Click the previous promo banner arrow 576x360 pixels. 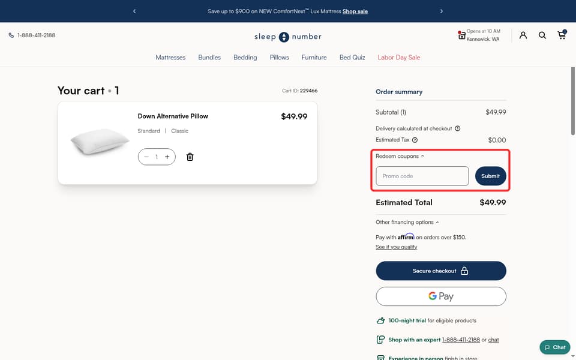coord(134,11)
